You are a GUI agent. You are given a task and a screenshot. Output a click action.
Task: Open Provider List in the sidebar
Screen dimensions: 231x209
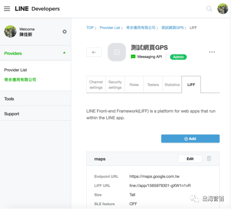point(15,70)
